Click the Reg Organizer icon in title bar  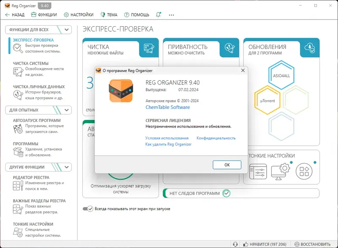[7, 5]
